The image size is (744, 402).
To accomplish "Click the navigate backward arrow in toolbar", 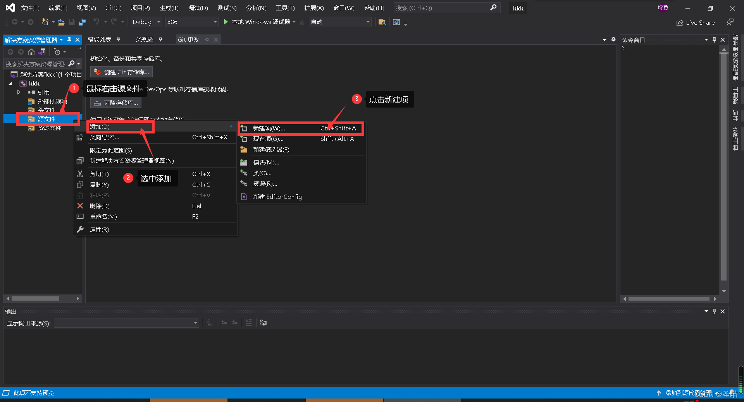I will click(15, 22).
